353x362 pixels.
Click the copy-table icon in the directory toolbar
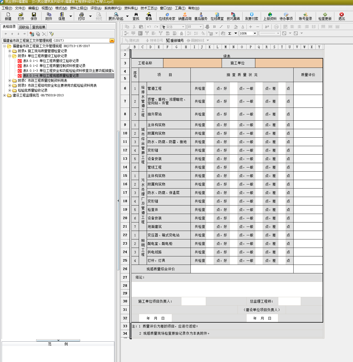pyautogui.click(x=38, y=34)
